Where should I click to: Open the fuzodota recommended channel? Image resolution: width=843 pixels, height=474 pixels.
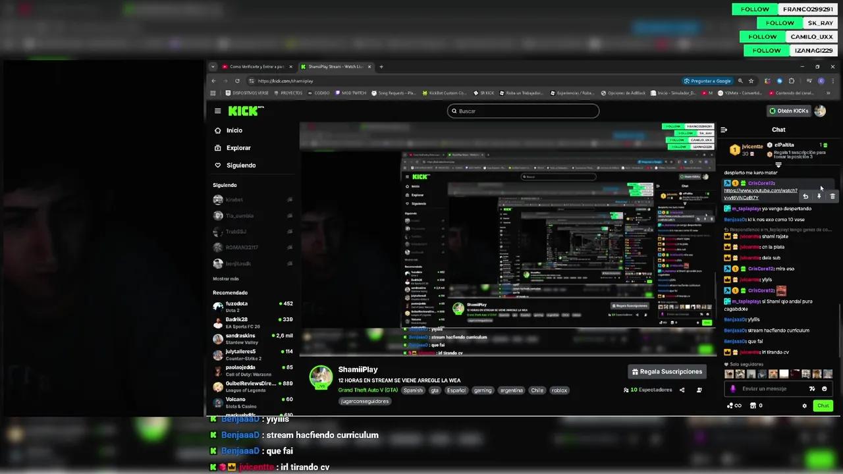(236, 304)
